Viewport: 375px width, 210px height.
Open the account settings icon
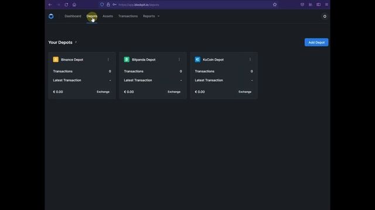pos(325,16)
